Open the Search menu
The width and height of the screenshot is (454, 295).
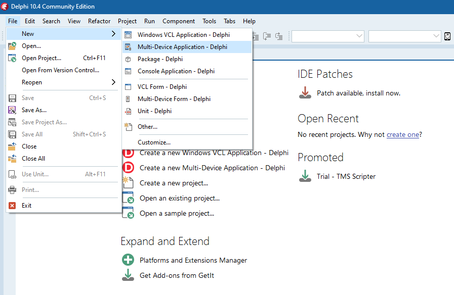(x=51, y=21)
